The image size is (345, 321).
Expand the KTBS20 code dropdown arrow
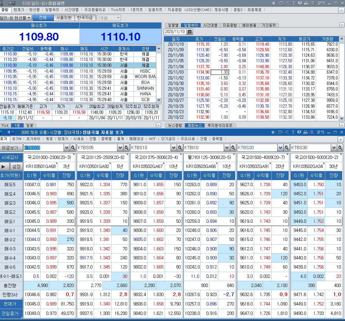[280, 148]
